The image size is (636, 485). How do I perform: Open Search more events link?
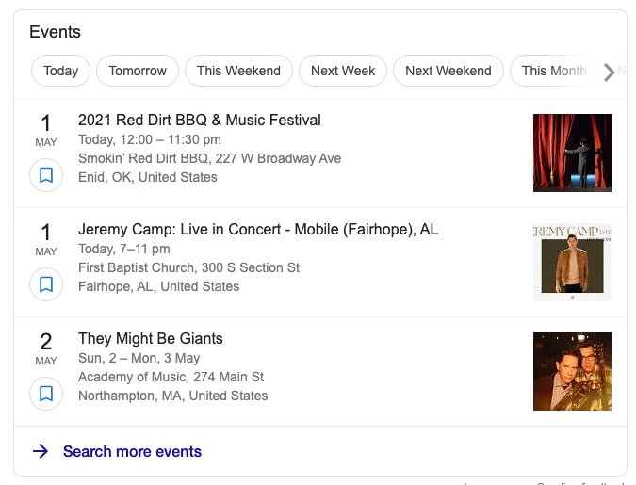[132, 452]
